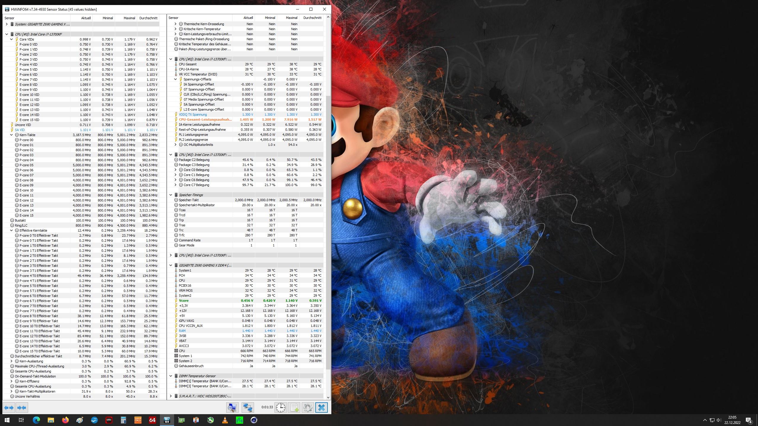Image resolution: width=758 pixels, height=426 pixels.
Task: Select the VRM MOS temperature row
Action: click(x=245, y=291)
